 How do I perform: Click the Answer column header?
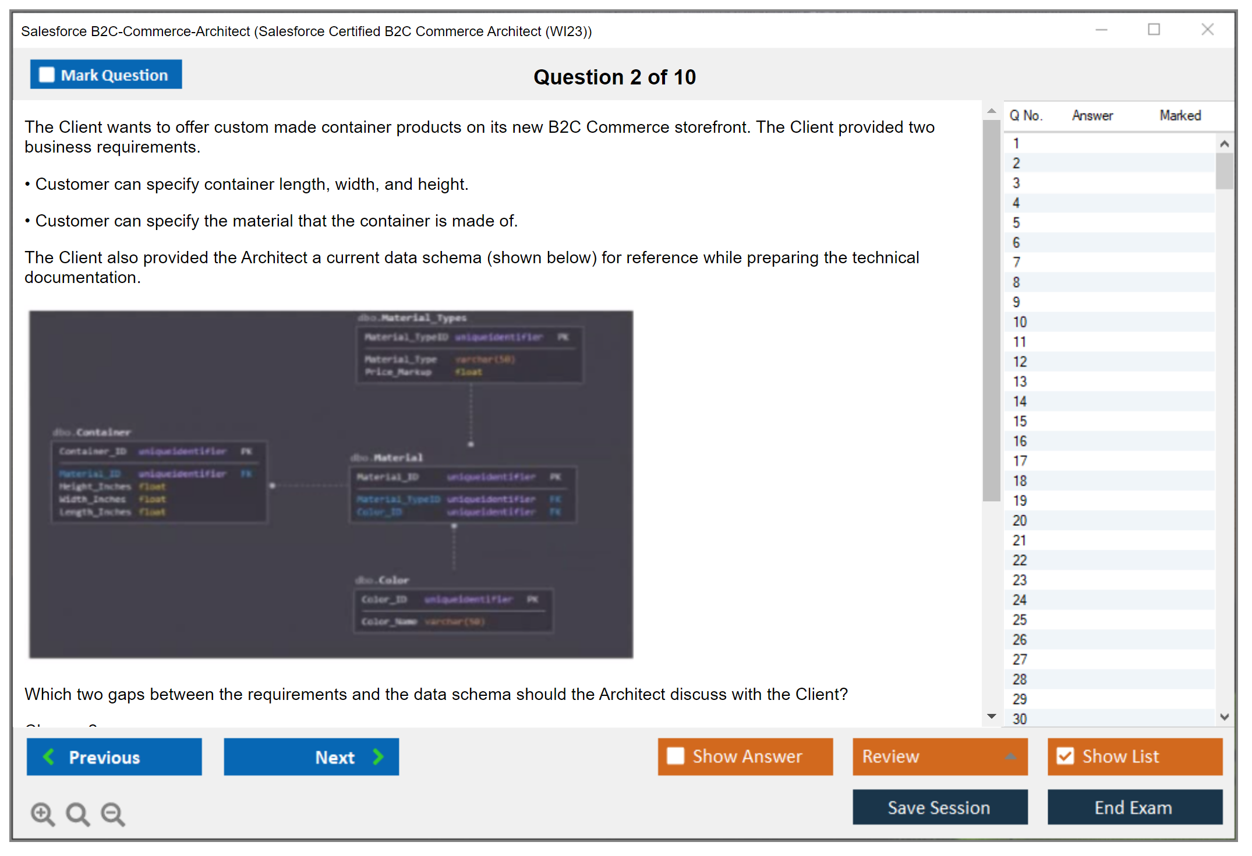point(1092,115)
